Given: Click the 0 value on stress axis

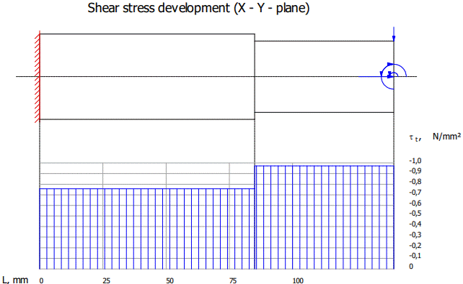Looking at the screenshot, I should (x=411, y=266).
